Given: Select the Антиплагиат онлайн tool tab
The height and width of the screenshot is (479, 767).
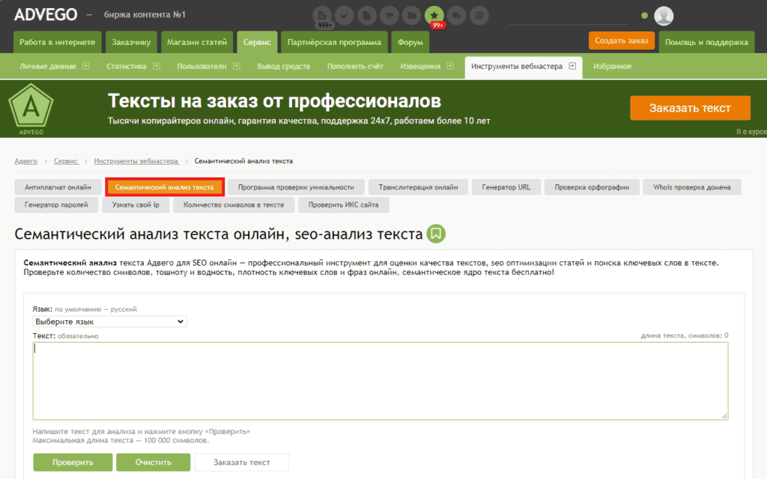Looking at the screenshot, I should coord(58,187).
